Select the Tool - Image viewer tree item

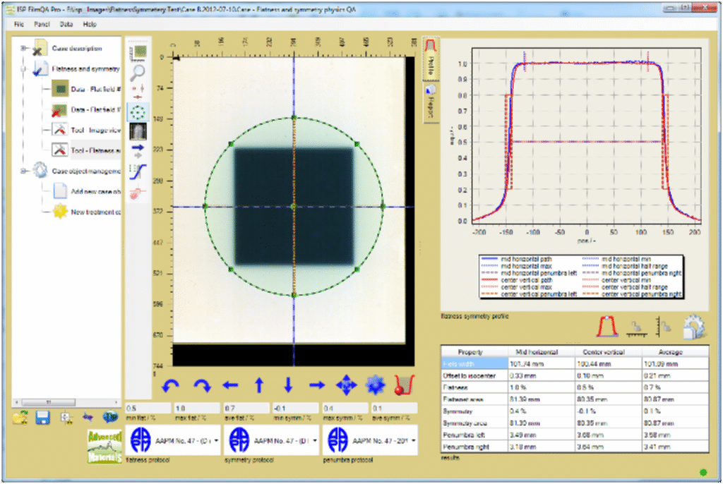click(95, 130)
